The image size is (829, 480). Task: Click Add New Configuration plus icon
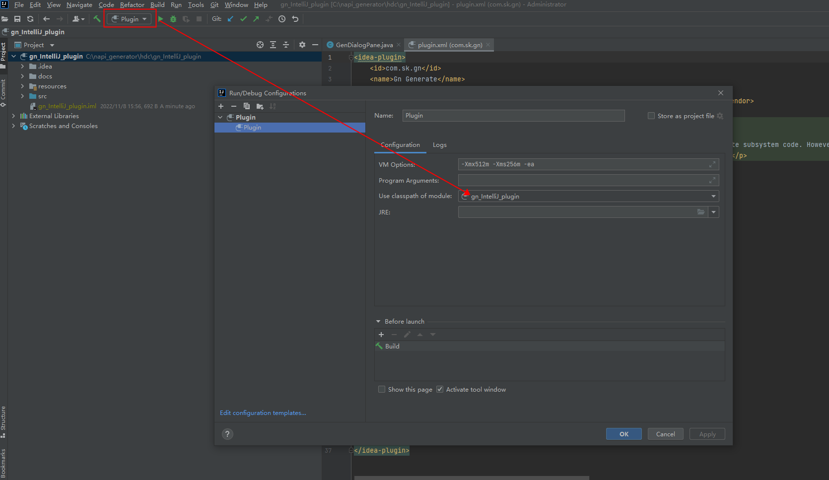point(221,106)
